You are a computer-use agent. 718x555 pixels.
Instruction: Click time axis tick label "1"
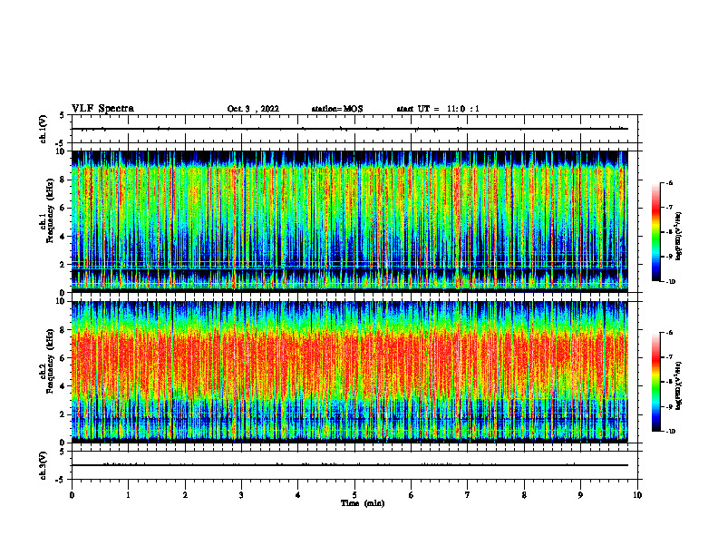128,495
